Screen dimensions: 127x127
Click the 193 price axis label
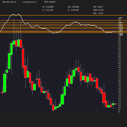pos(119,70)
